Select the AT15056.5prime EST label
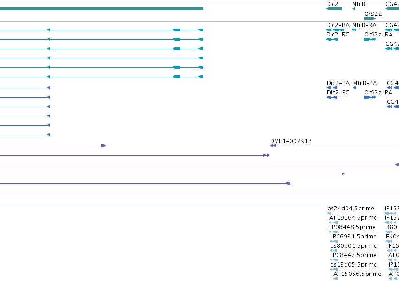399x281 pixels. tap(357, 274)
